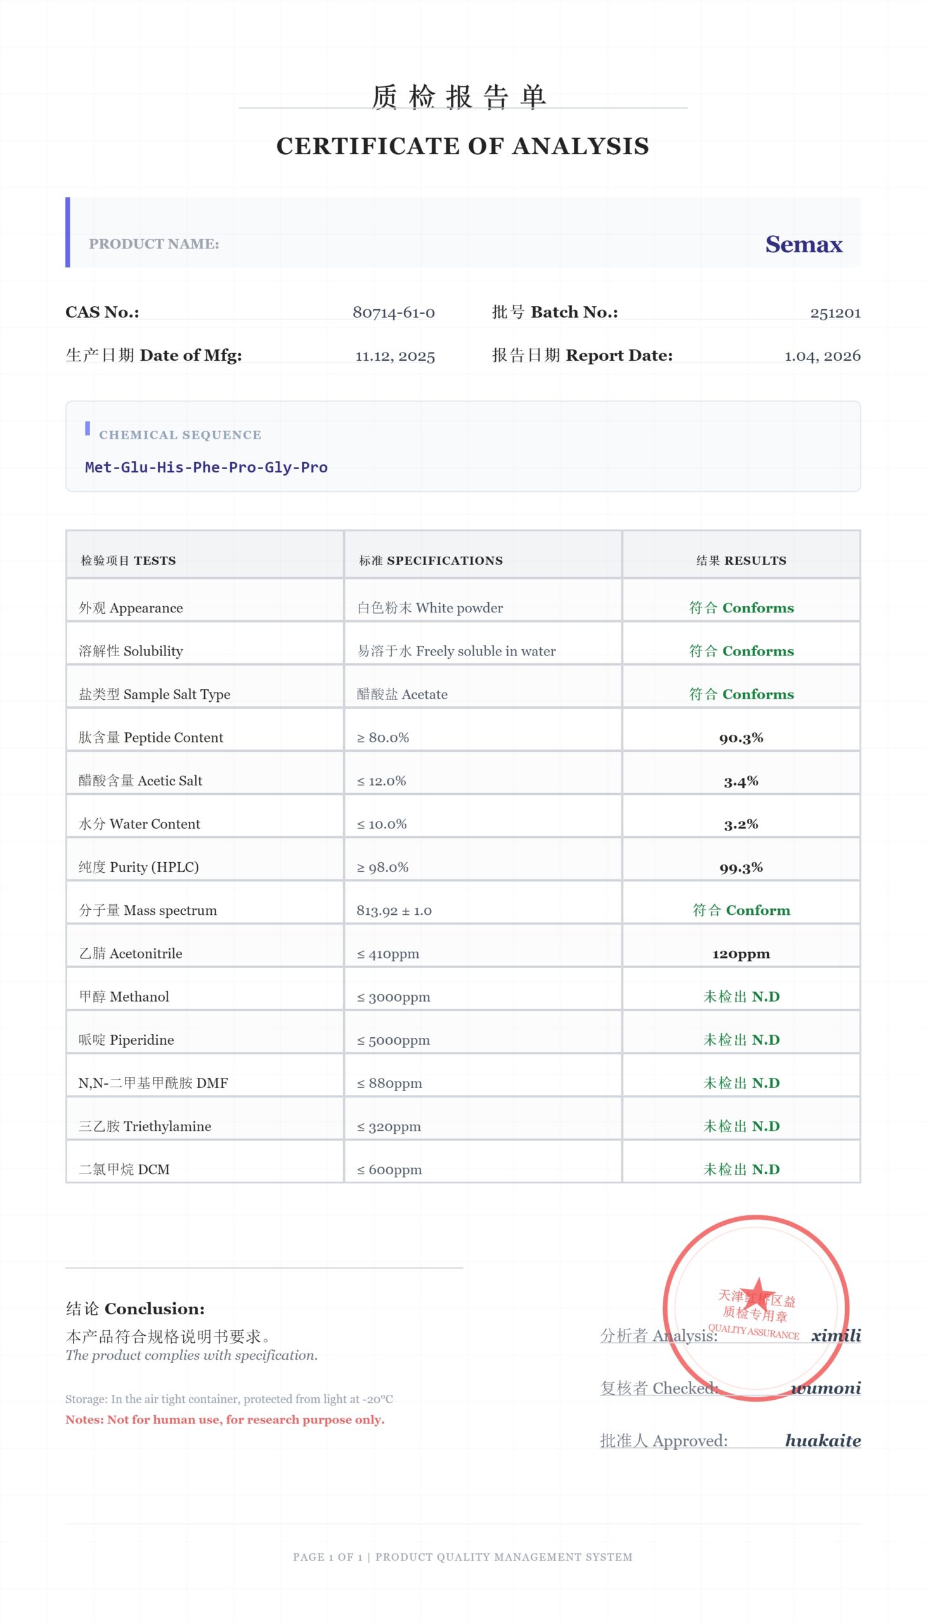Click the batch number 251201
Viewport: 927px width, 1623px height.
tap(834, 313)
